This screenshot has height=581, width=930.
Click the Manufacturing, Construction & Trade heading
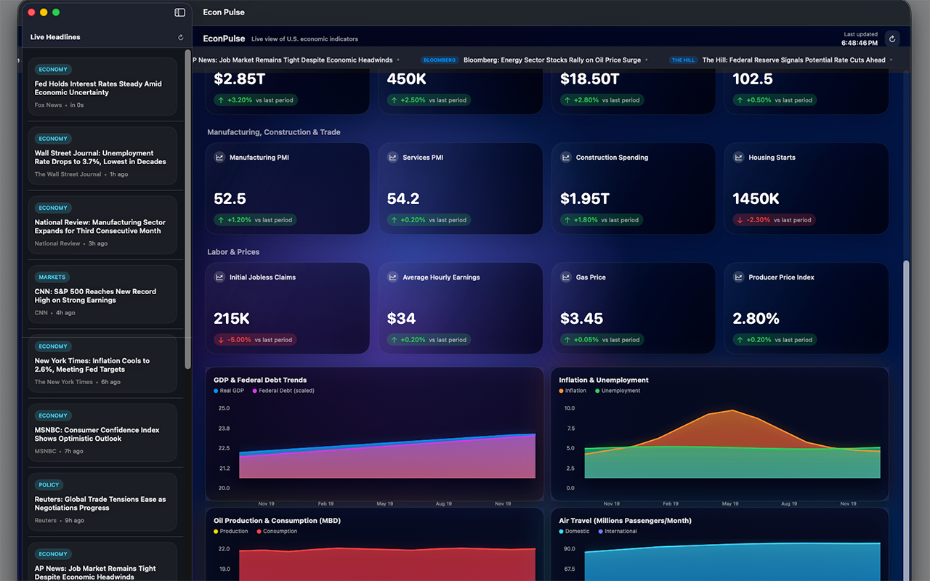coord(274,132)
